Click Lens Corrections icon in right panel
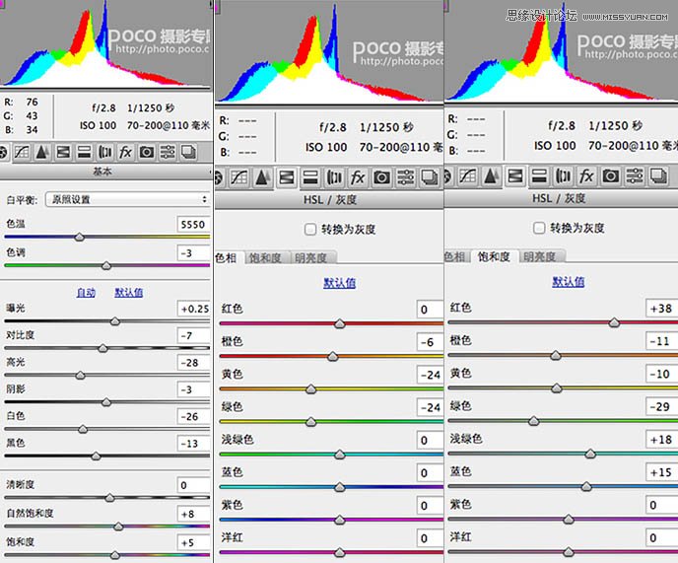Viewport: 678px width, 563px height. click(x=563, y=176)
